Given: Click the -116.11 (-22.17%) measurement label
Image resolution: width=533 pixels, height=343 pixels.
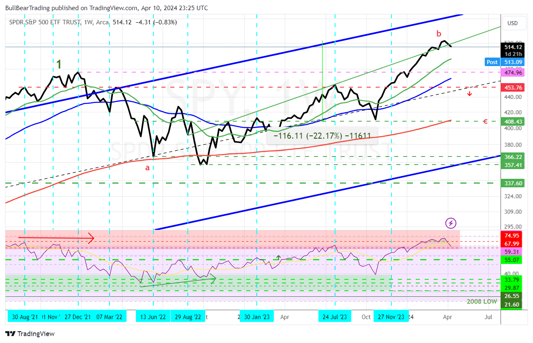Looking at the screenshot, I should pos(322,136).
